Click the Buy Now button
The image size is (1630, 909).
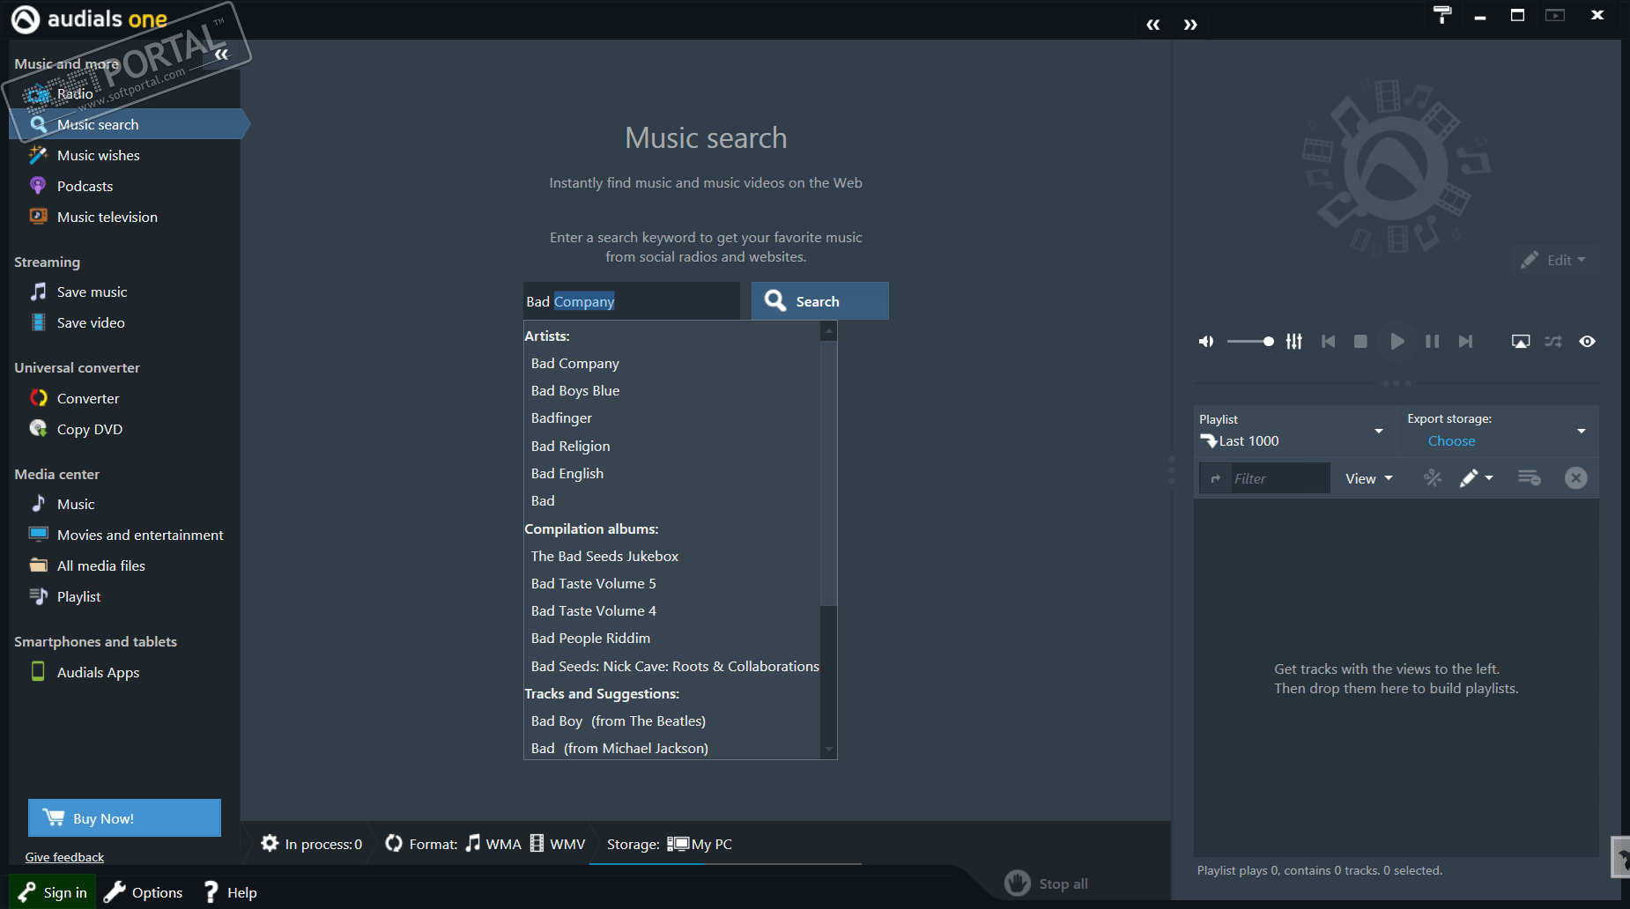coord(124,818)
